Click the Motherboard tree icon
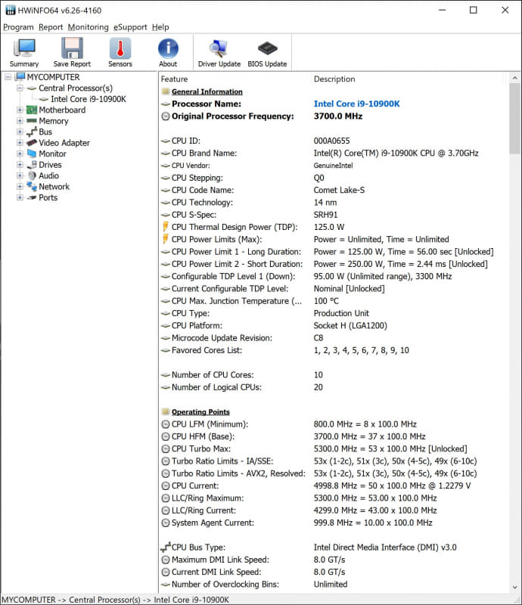This screenshot has width=522, height=605. coord(32,110)
